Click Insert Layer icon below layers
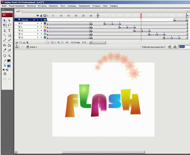Screen dimensions: 190x155 coord(17,42)
